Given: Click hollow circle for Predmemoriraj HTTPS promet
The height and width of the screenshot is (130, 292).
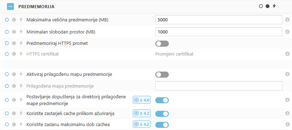Looking at the screenshot, I should tap(7, 43).
